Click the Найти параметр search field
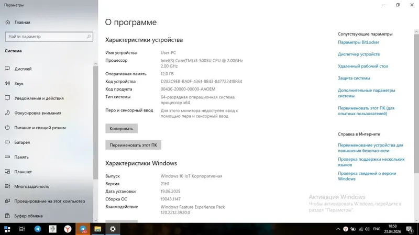Viewport: 419px width, 235px height. (x=49, y=36)
